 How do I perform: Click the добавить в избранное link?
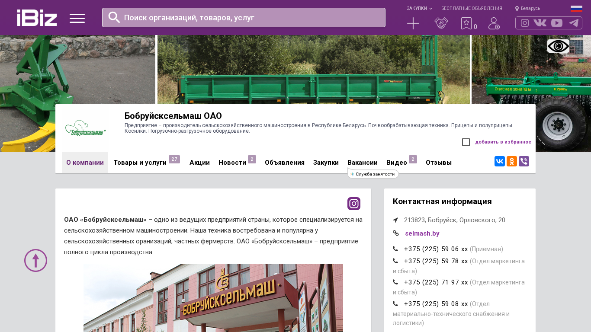503,142
